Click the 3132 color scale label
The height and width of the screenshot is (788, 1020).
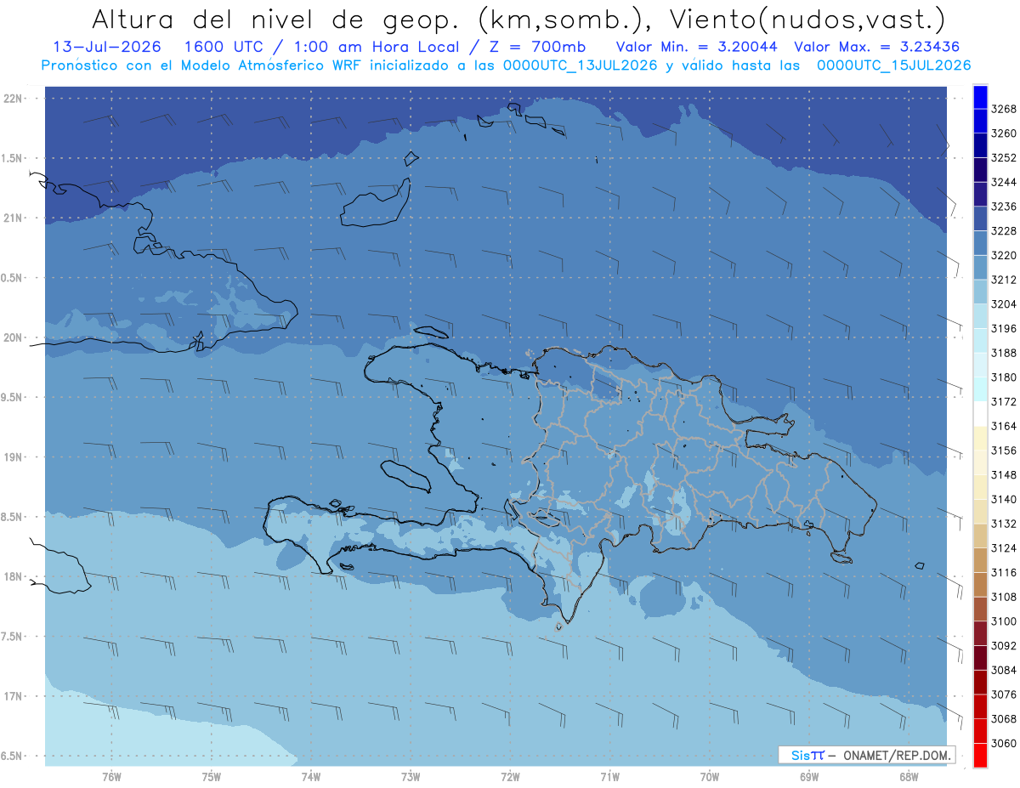(1003, 524)
